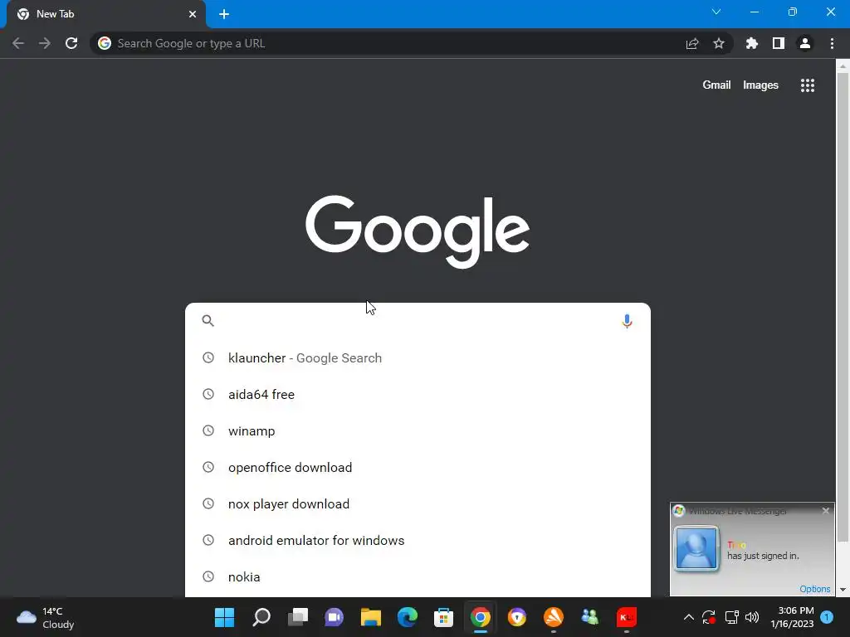Open Options in Messenger notification

(815, 589)
